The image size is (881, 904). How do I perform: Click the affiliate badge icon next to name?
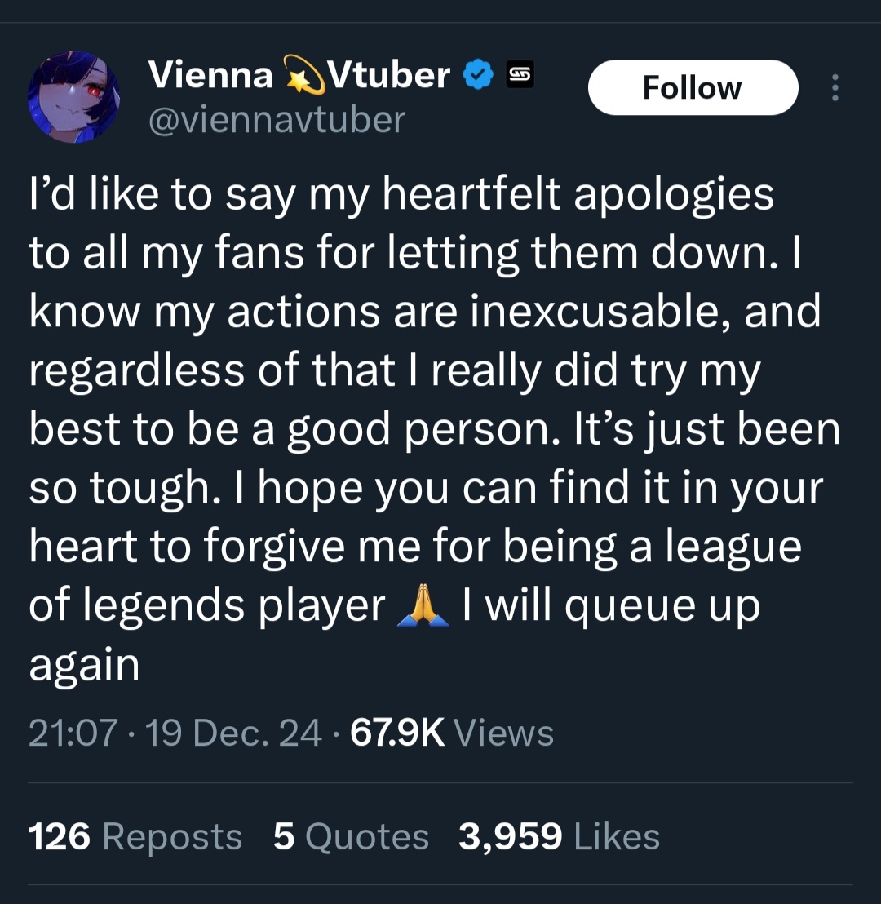point(520,74)
